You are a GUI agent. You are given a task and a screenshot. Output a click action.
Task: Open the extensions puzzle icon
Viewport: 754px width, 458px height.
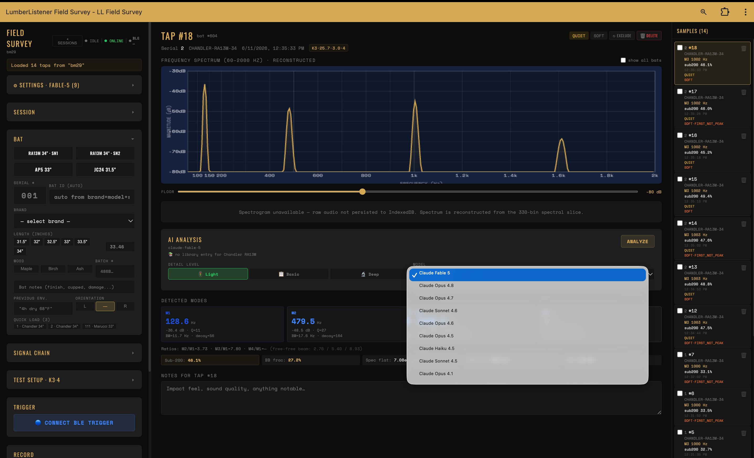point(725,12)
